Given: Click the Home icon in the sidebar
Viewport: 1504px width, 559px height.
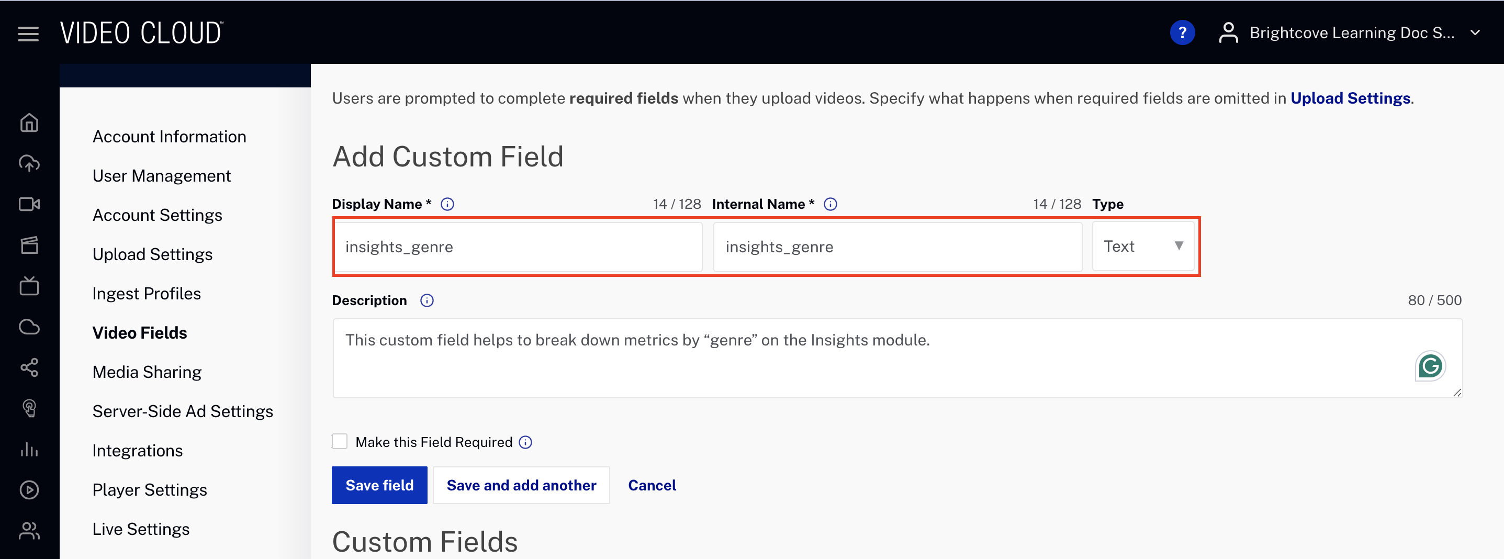Looking at the screenshot, I should pos(29,123).
